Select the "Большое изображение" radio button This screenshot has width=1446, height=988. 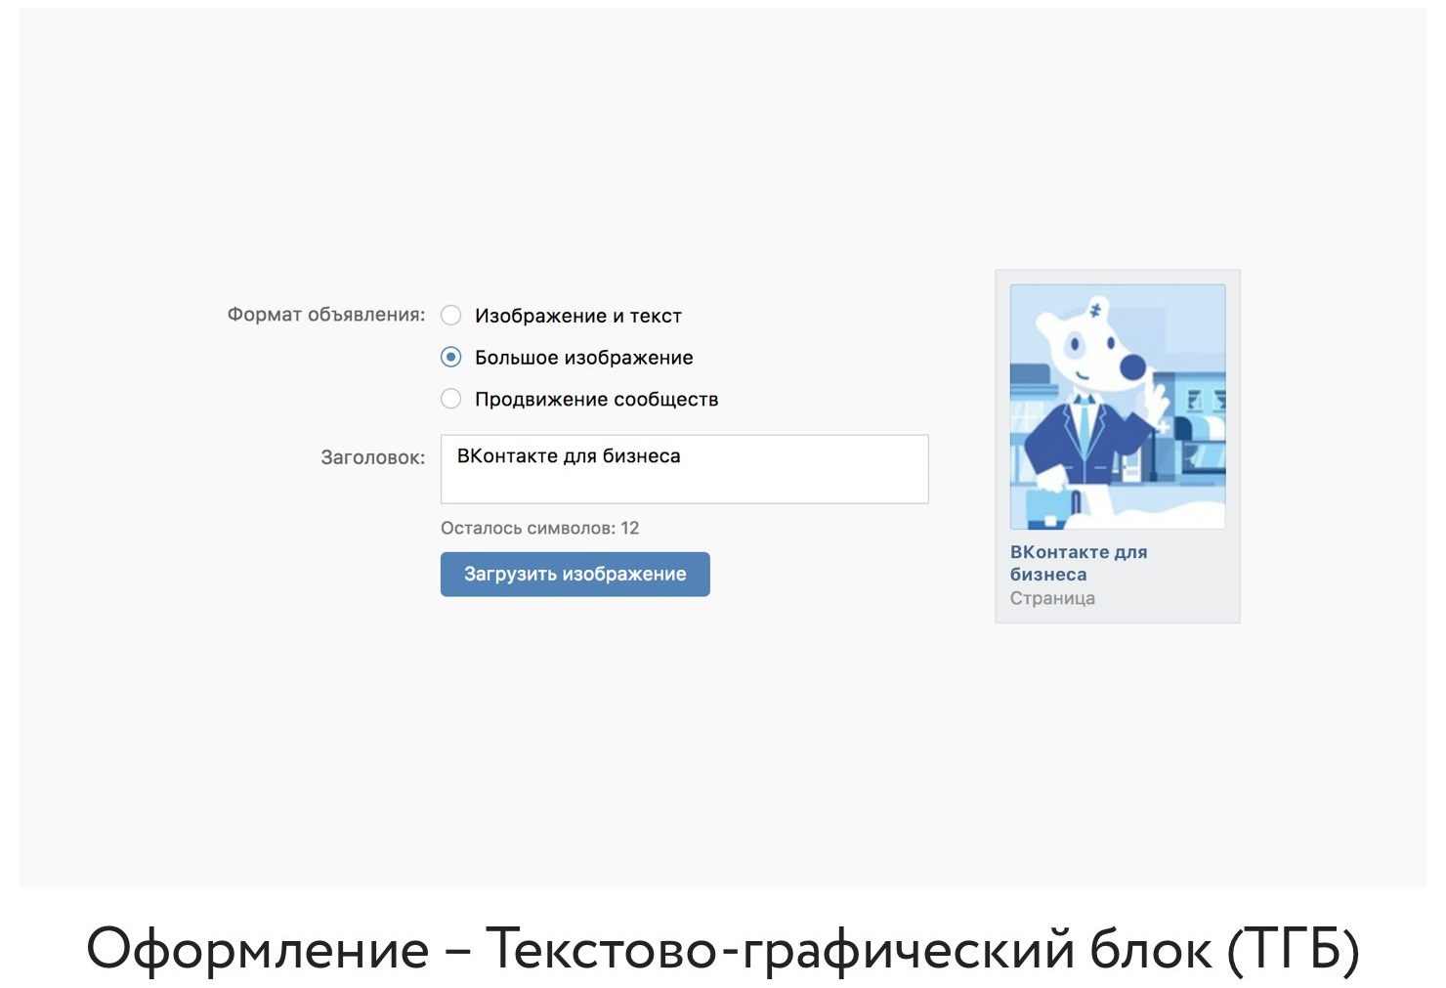(x=450, y=358)
